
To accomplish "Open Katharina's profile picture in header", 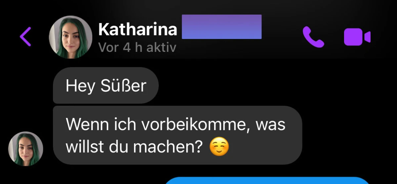I will [x=70, y=37].
